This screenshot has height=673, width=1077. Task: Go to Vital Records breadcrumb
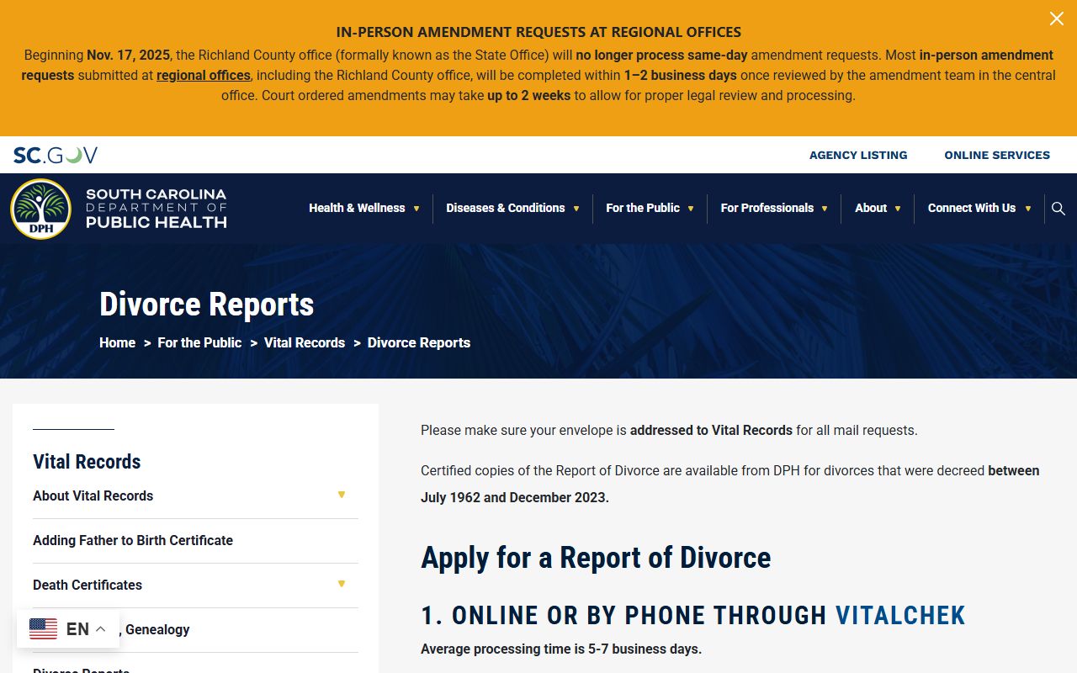(305, 342)
